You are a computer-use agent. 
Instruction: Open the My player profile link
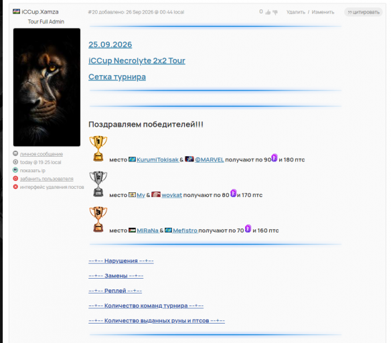tap(141, 195)
